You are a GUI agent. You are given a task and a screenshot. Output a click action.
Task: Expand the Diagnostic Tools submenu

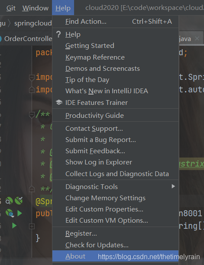coord(115,186)
